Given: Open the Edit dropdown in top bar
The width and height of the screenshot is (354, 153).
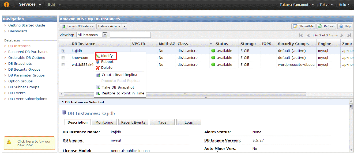Looking at the screenshot, I should 54,5.
